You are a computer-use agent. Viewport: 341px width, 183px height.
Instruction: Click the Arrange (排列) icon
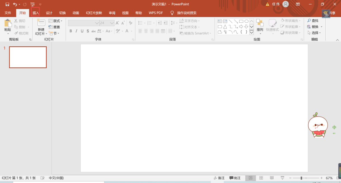tap(260, 23)
